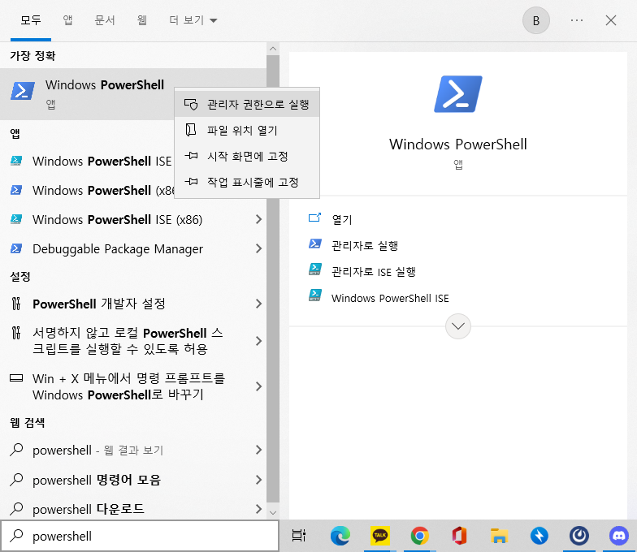
Task: Pick 시작 화면에 고정 menu entry
Action: coord(247,156)
